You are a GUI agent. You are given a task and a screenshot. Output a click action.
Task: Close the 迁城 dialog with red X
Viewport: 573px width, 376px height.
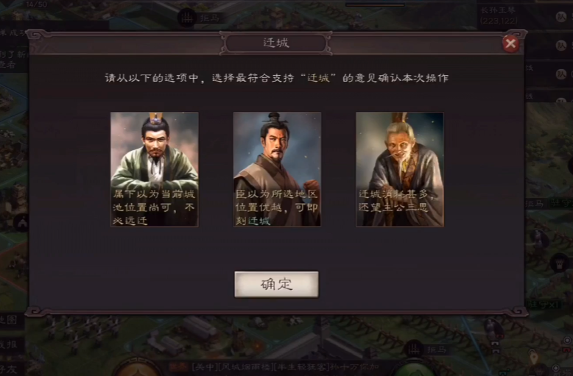click(510, 44)
